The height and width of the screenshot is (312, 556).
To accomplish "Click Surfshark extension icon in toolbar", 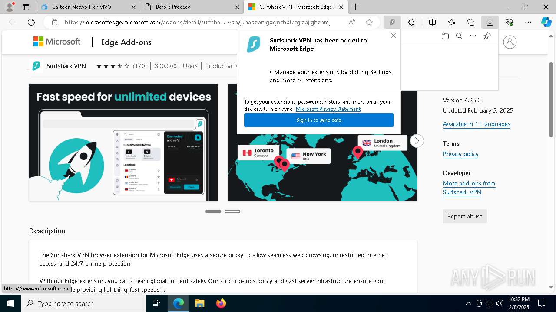I will 392,22.
